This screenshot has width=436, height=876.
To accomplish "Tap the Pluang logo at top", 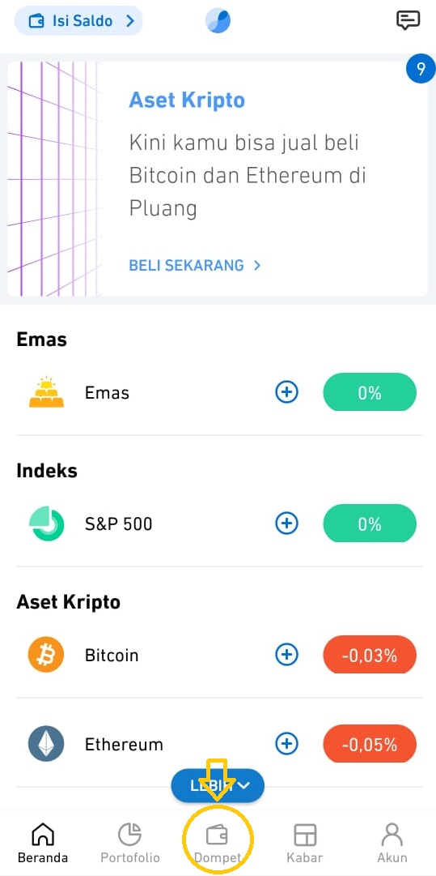I will pos(218,21).
